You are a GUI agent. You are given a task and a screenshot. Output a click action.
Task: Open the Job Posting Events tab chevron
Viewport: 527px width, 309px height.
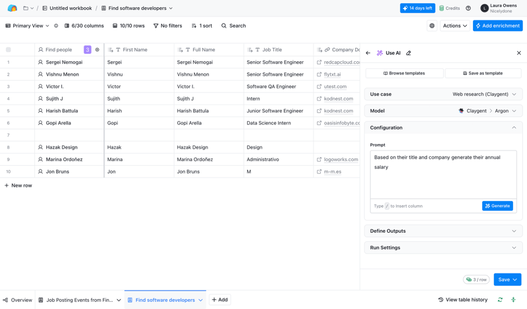coord(119,300)
